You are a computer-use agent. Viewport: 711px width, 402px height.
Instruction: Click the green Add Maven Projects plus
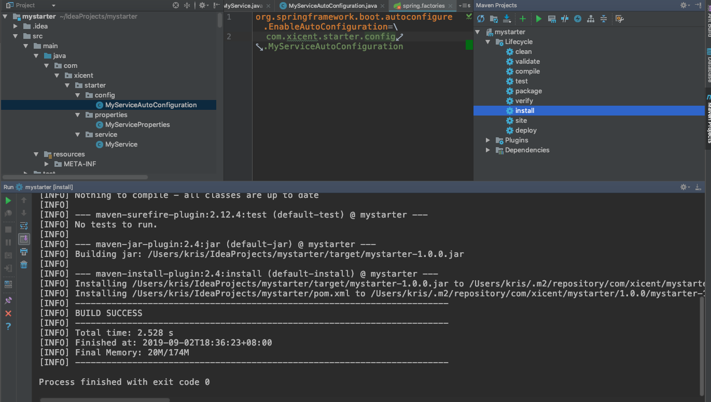click(523, 19)
